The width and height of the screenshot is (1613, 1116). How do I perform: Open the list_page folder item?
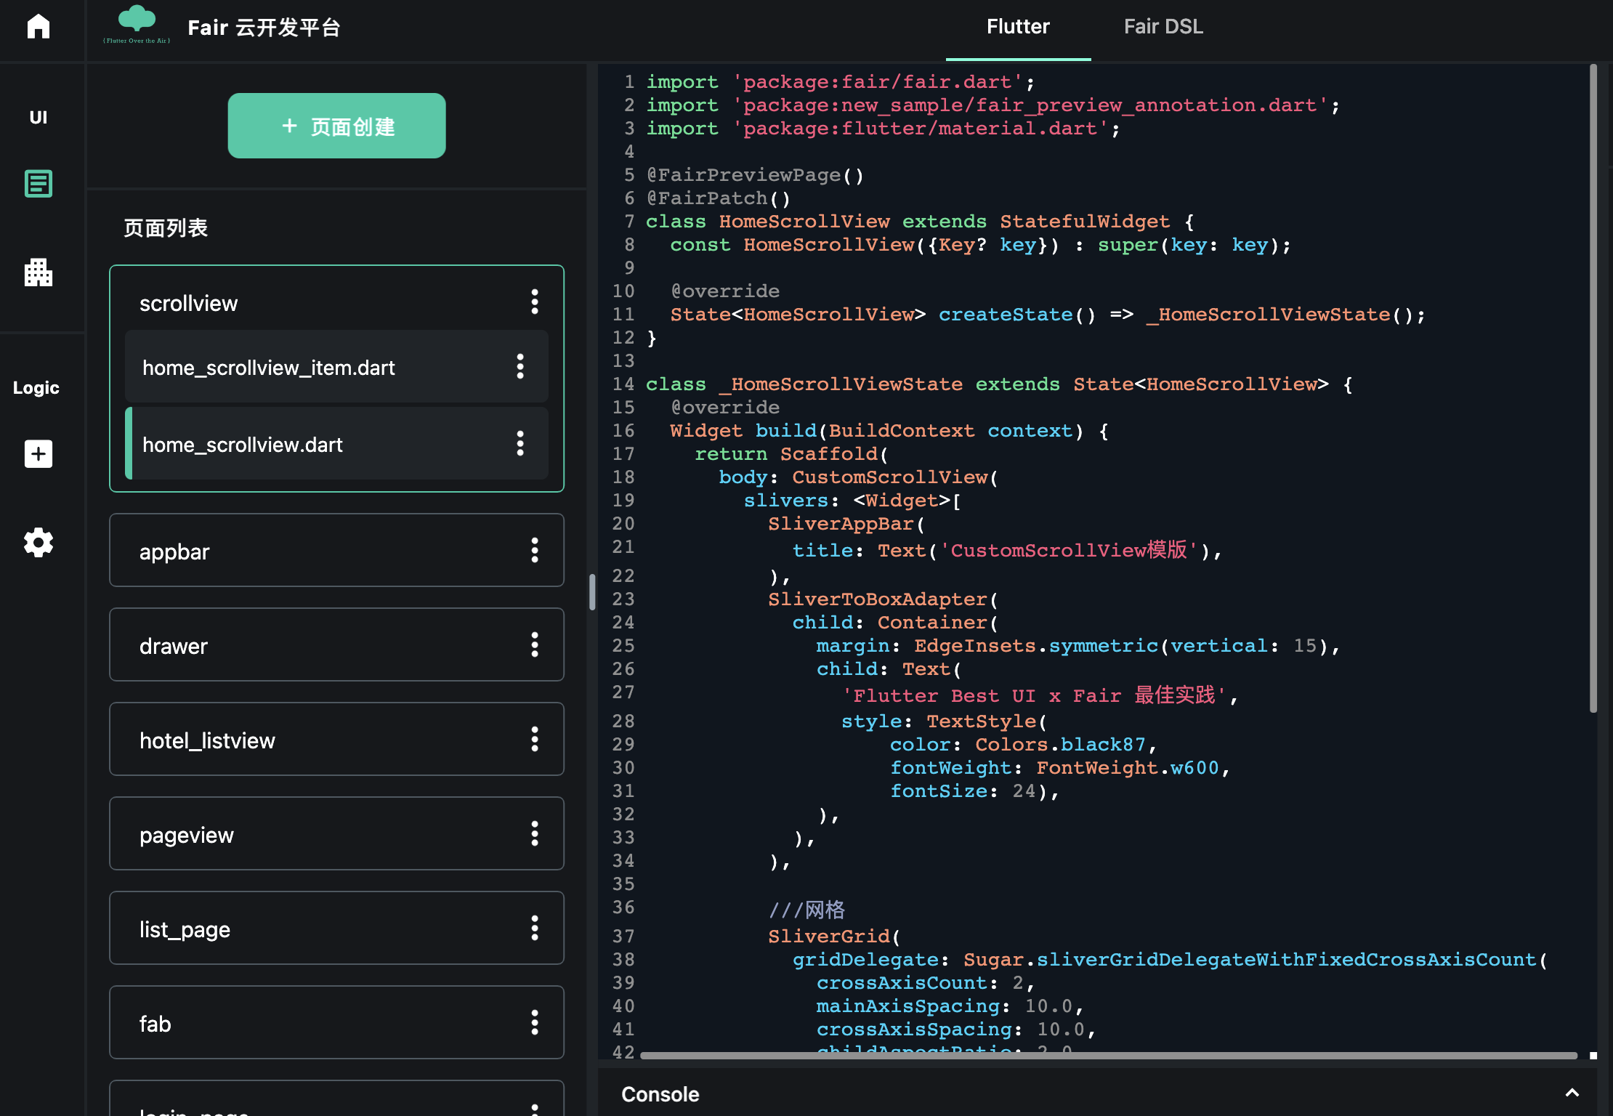click(x=185, y=929)
